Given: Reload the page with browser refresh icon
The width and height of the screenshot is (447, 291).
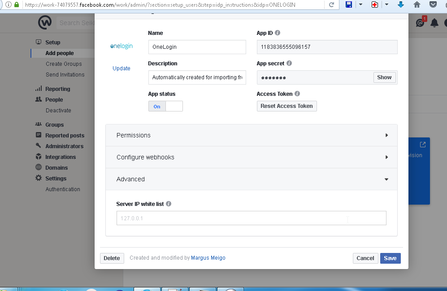Looking at the screenshot, I should point(331,5).
